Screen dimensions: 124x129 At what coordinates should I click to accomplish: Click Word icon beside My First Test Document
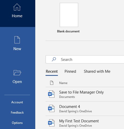point(51,123)
